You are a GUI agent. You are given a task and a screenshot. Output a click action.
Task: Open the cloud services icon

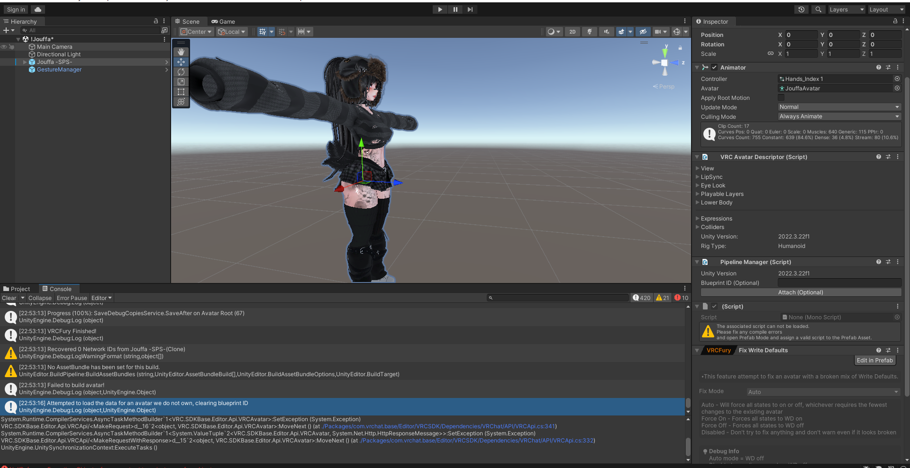(x=38, y=9)
